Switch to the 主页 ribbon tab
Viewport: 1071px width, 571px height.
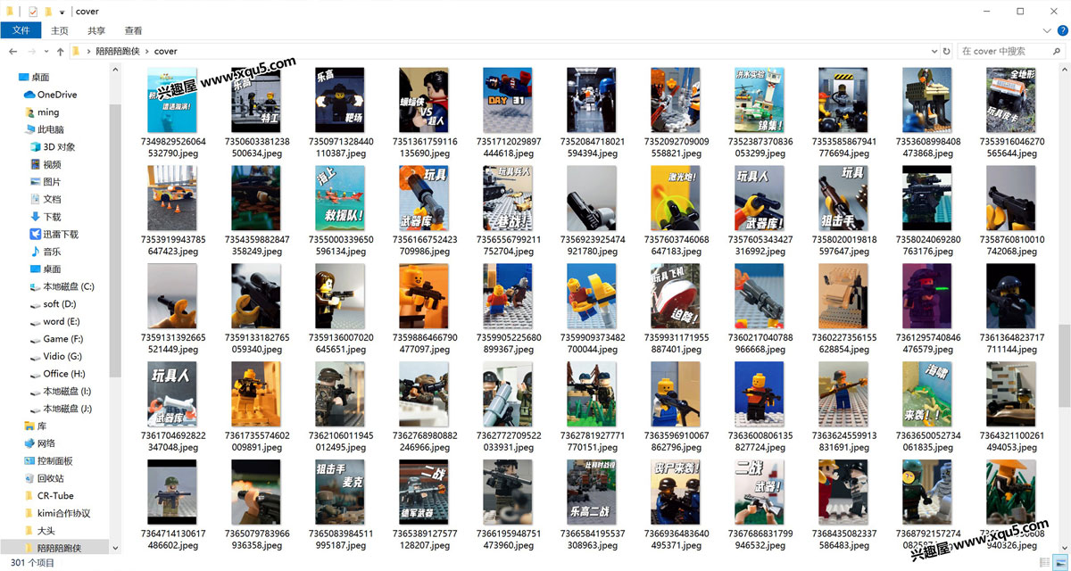[60, 30]
